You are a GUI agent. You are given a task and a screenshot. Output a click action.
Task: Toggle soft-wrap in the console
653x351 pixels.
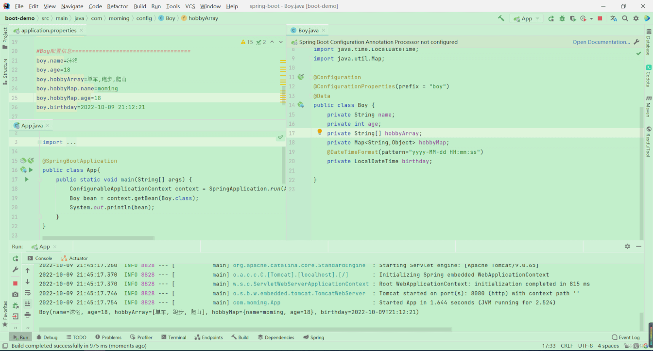coord(28,293)
